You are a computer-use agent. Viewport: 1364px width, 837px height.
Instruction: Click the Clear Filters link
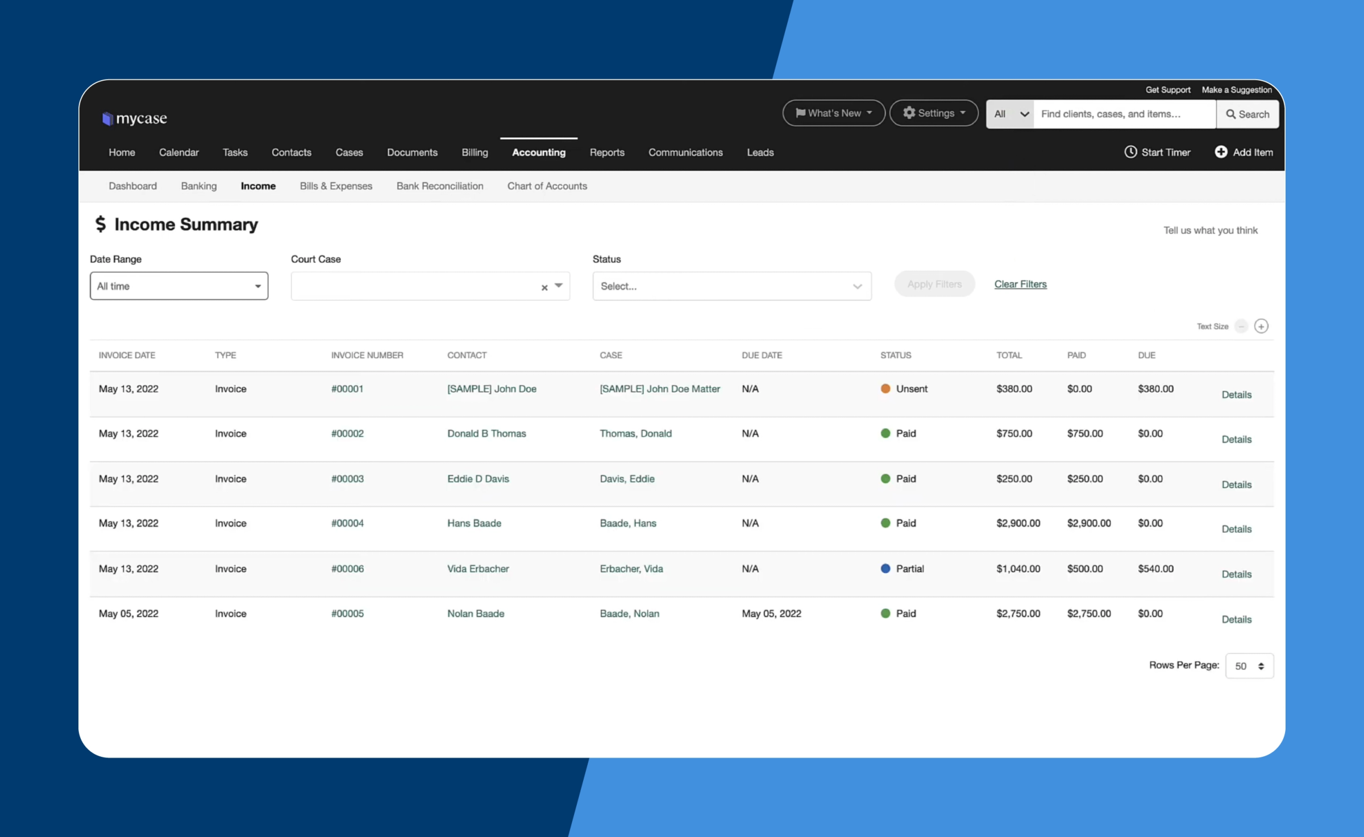1020,284
